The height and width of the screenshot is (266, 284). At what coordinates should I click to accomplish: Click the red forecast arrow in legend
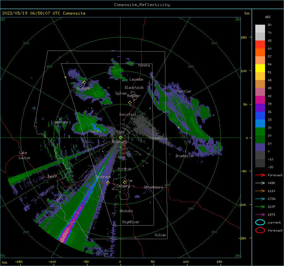coord(260,175)
